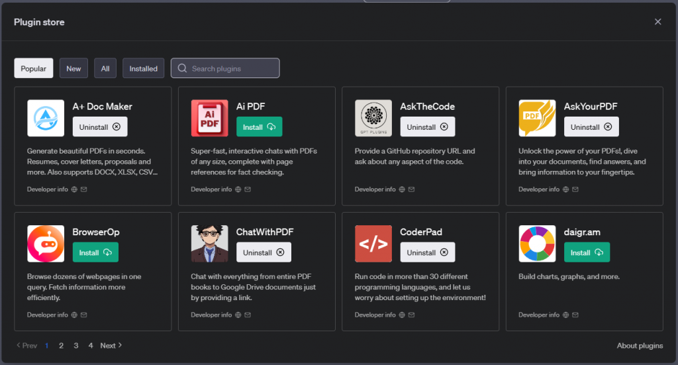This screenshot has width=678, height=365.
Task: Click the ChatWithPDF plugin title
Action: [x=265, y=232]
